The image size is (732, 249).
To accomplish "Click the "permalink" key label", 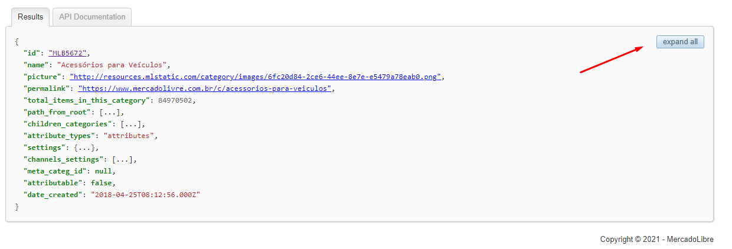I will [x=47, y=89].
